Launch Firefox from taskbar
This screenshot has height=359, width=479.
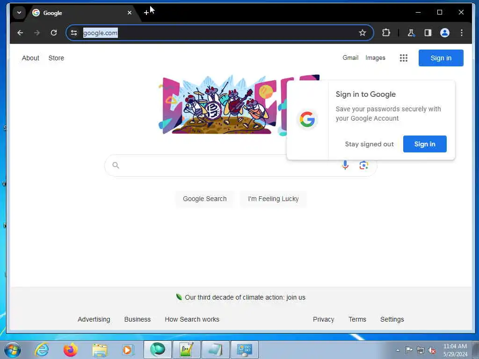pos(71,350)
